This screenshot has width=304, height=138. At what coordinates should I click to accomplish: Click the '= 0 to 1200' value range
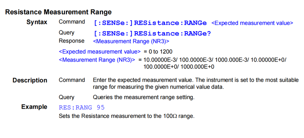click(158, 52)
